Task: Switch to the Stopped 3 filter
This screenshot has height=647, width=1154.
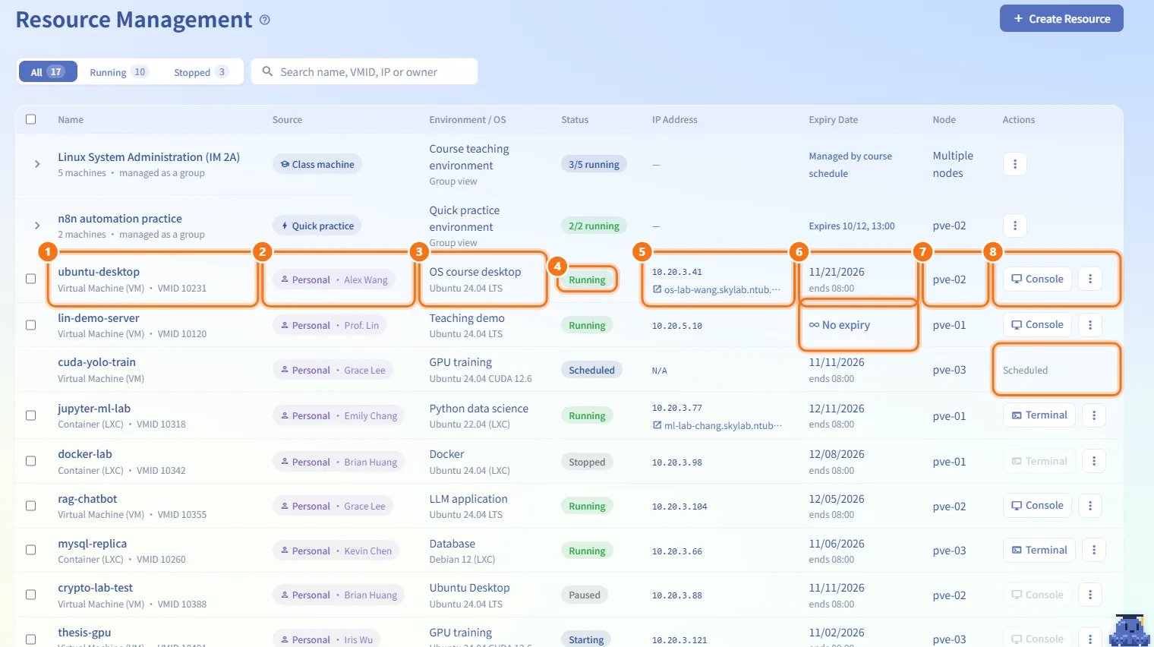Action: 200,72
